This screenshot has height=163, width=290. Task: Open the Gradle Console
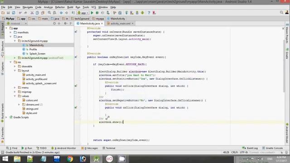pos(272,148)
